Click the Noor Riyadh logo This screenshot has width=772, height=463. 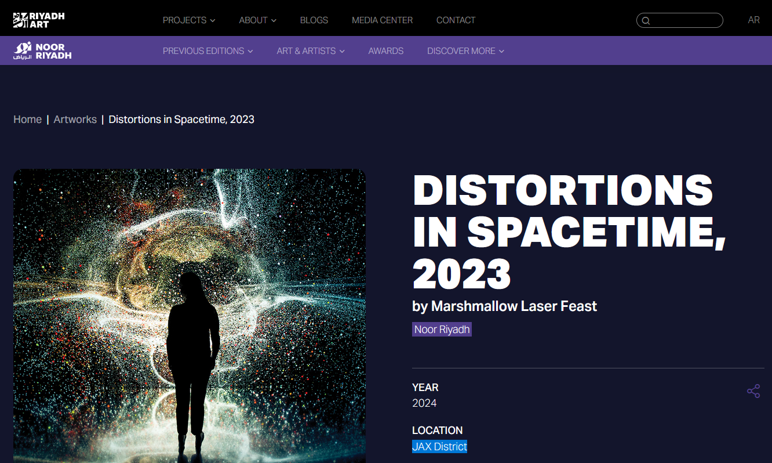[x=42, y=51]
